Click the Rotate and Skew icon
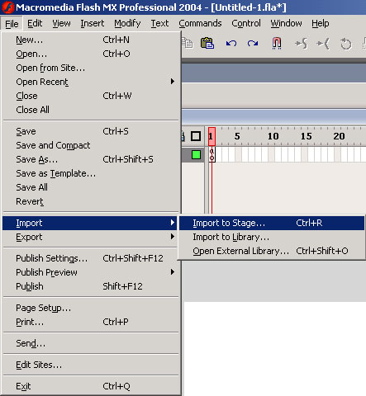The width and height of the screenshot is (366, 396). click(345, 44)
